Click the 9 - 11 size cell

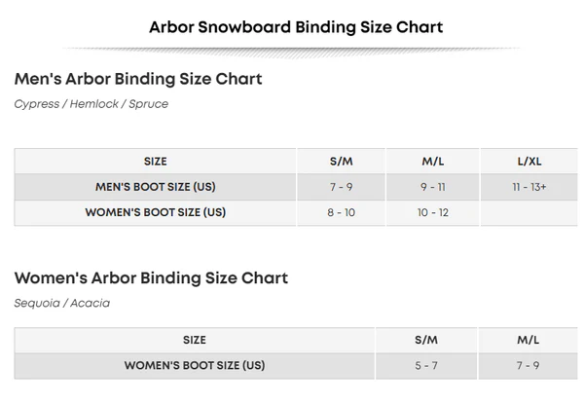pyautogui.click(x=432, y=186)
